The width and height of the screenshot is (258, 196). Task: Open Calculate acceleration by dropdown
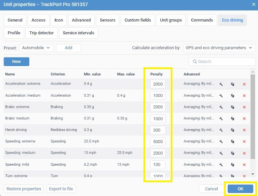click(x=219, y=48)
